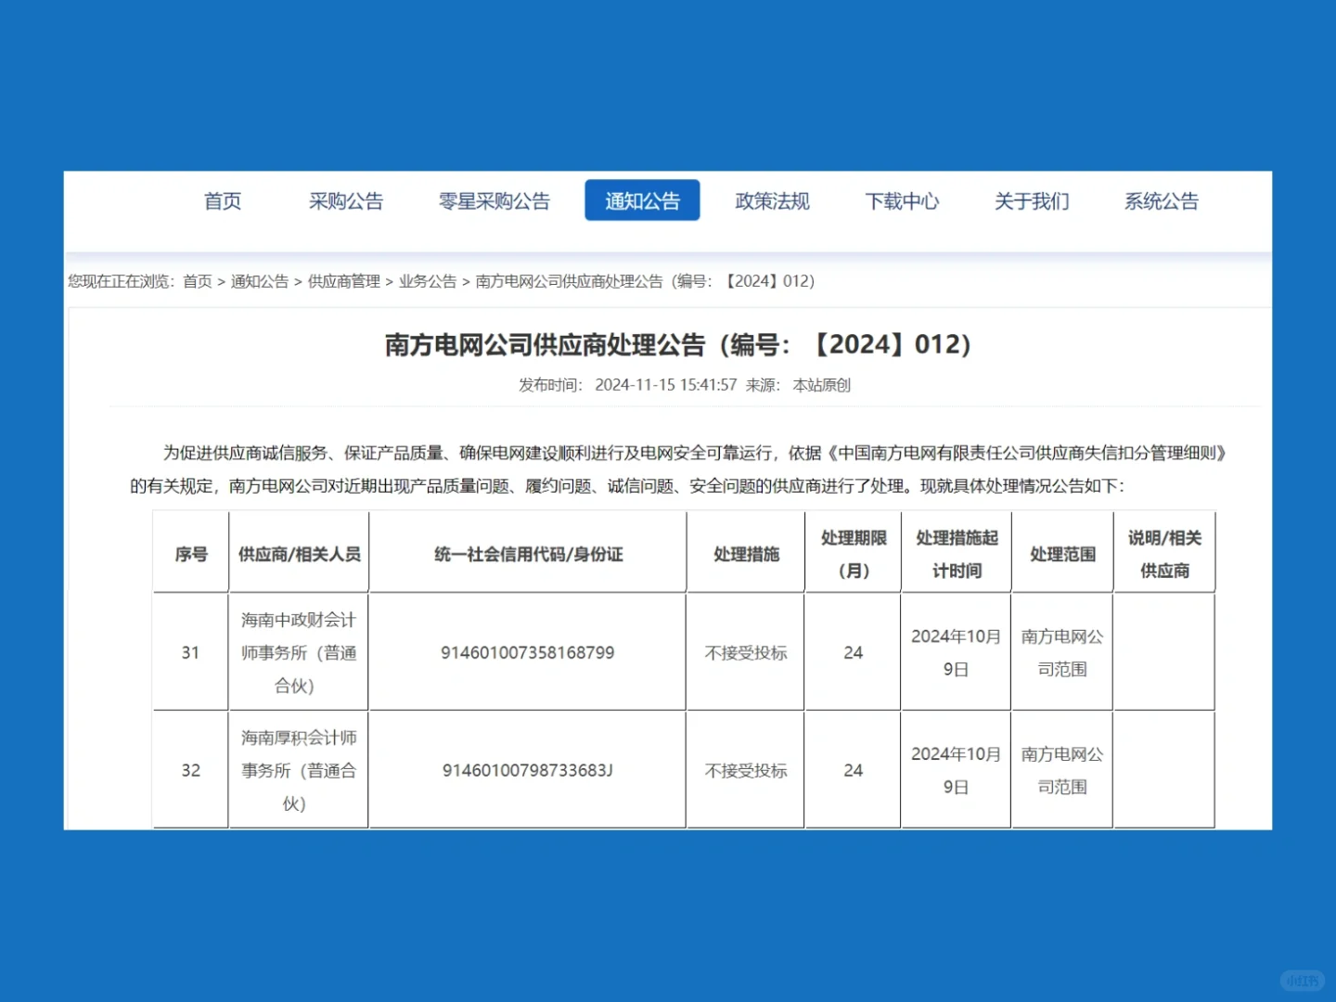Click the start date cell in row 31
The width and height of the screenshot is (1336, 1002).
[x=956, y=652]
